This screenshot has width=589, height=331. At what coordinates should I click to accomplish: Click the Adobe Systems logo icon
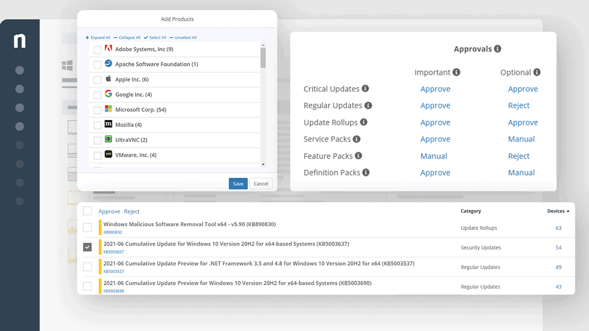coord(108,48)
